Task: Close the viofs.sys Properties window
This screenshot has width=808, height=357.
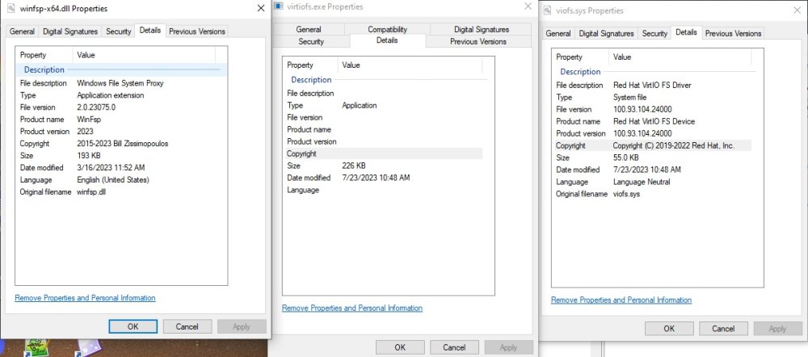Action: click(x=797, y=10)
